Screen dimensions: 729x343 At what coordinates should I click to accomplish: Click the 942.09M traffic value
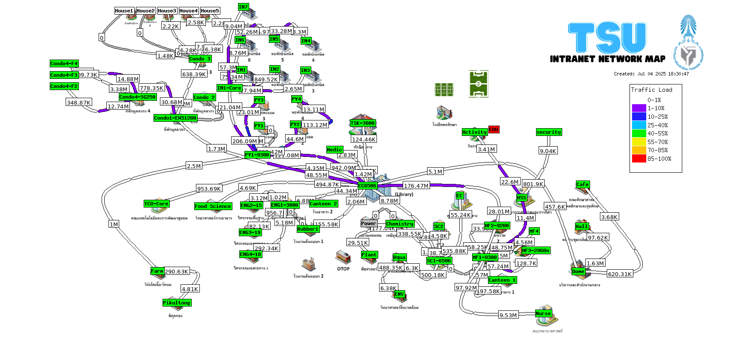pos(344,168)
